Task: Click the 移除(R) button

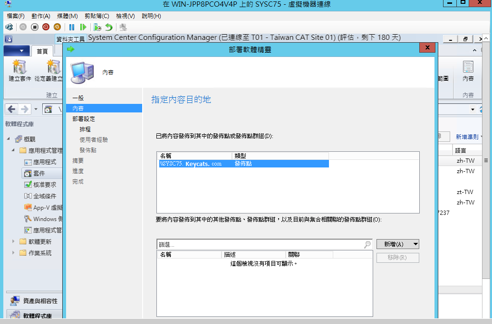Action: (397, 258)
